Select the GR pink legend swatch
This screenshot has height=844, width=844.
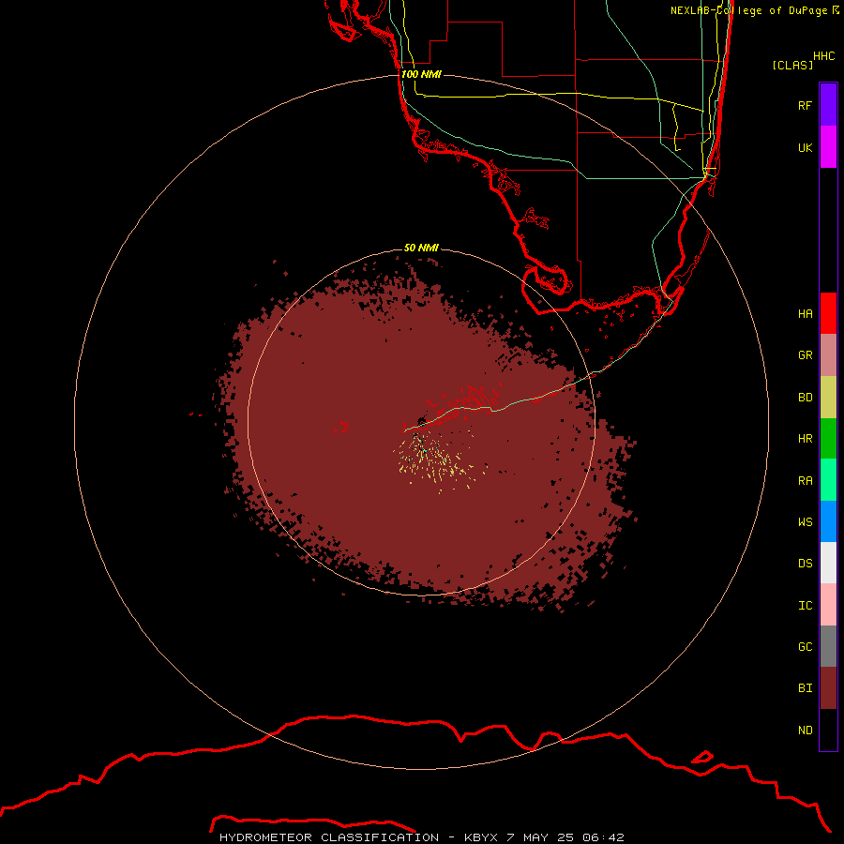coord(828,355)
